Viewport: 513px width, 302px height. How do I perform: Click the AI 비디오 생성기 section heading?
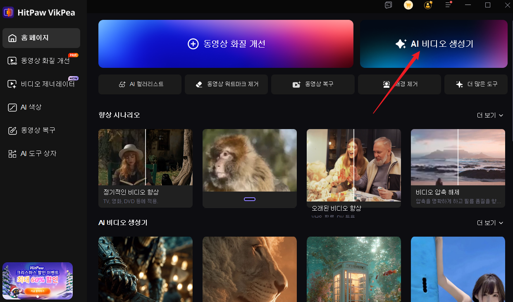click(123, 223)
